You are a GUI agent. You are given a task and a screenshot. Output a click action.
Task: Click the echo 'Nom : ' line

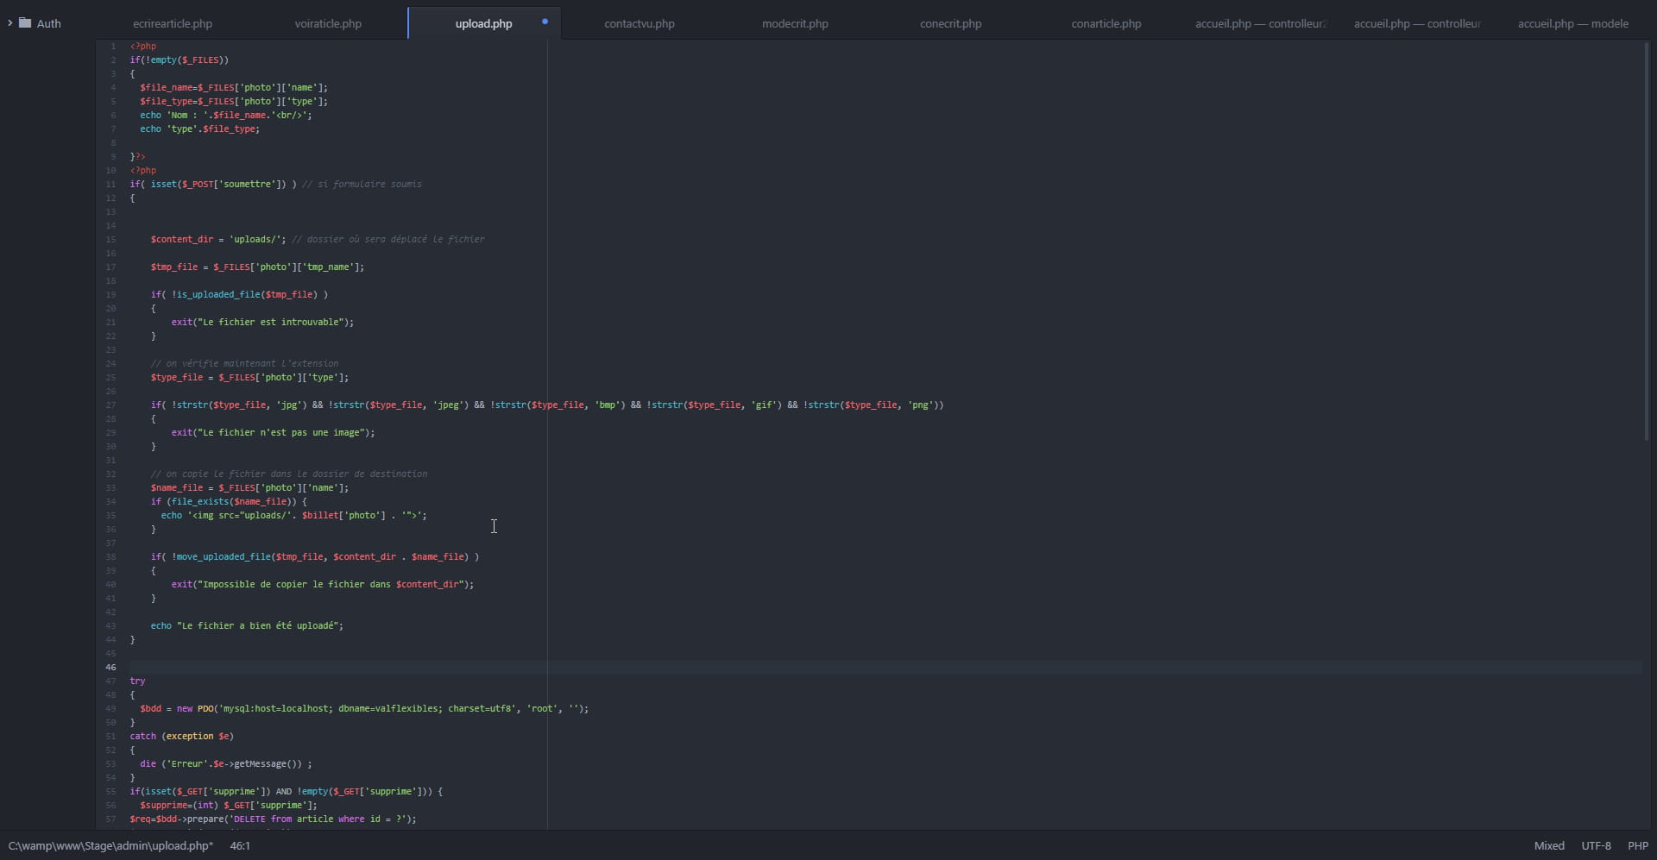point(226,115)
